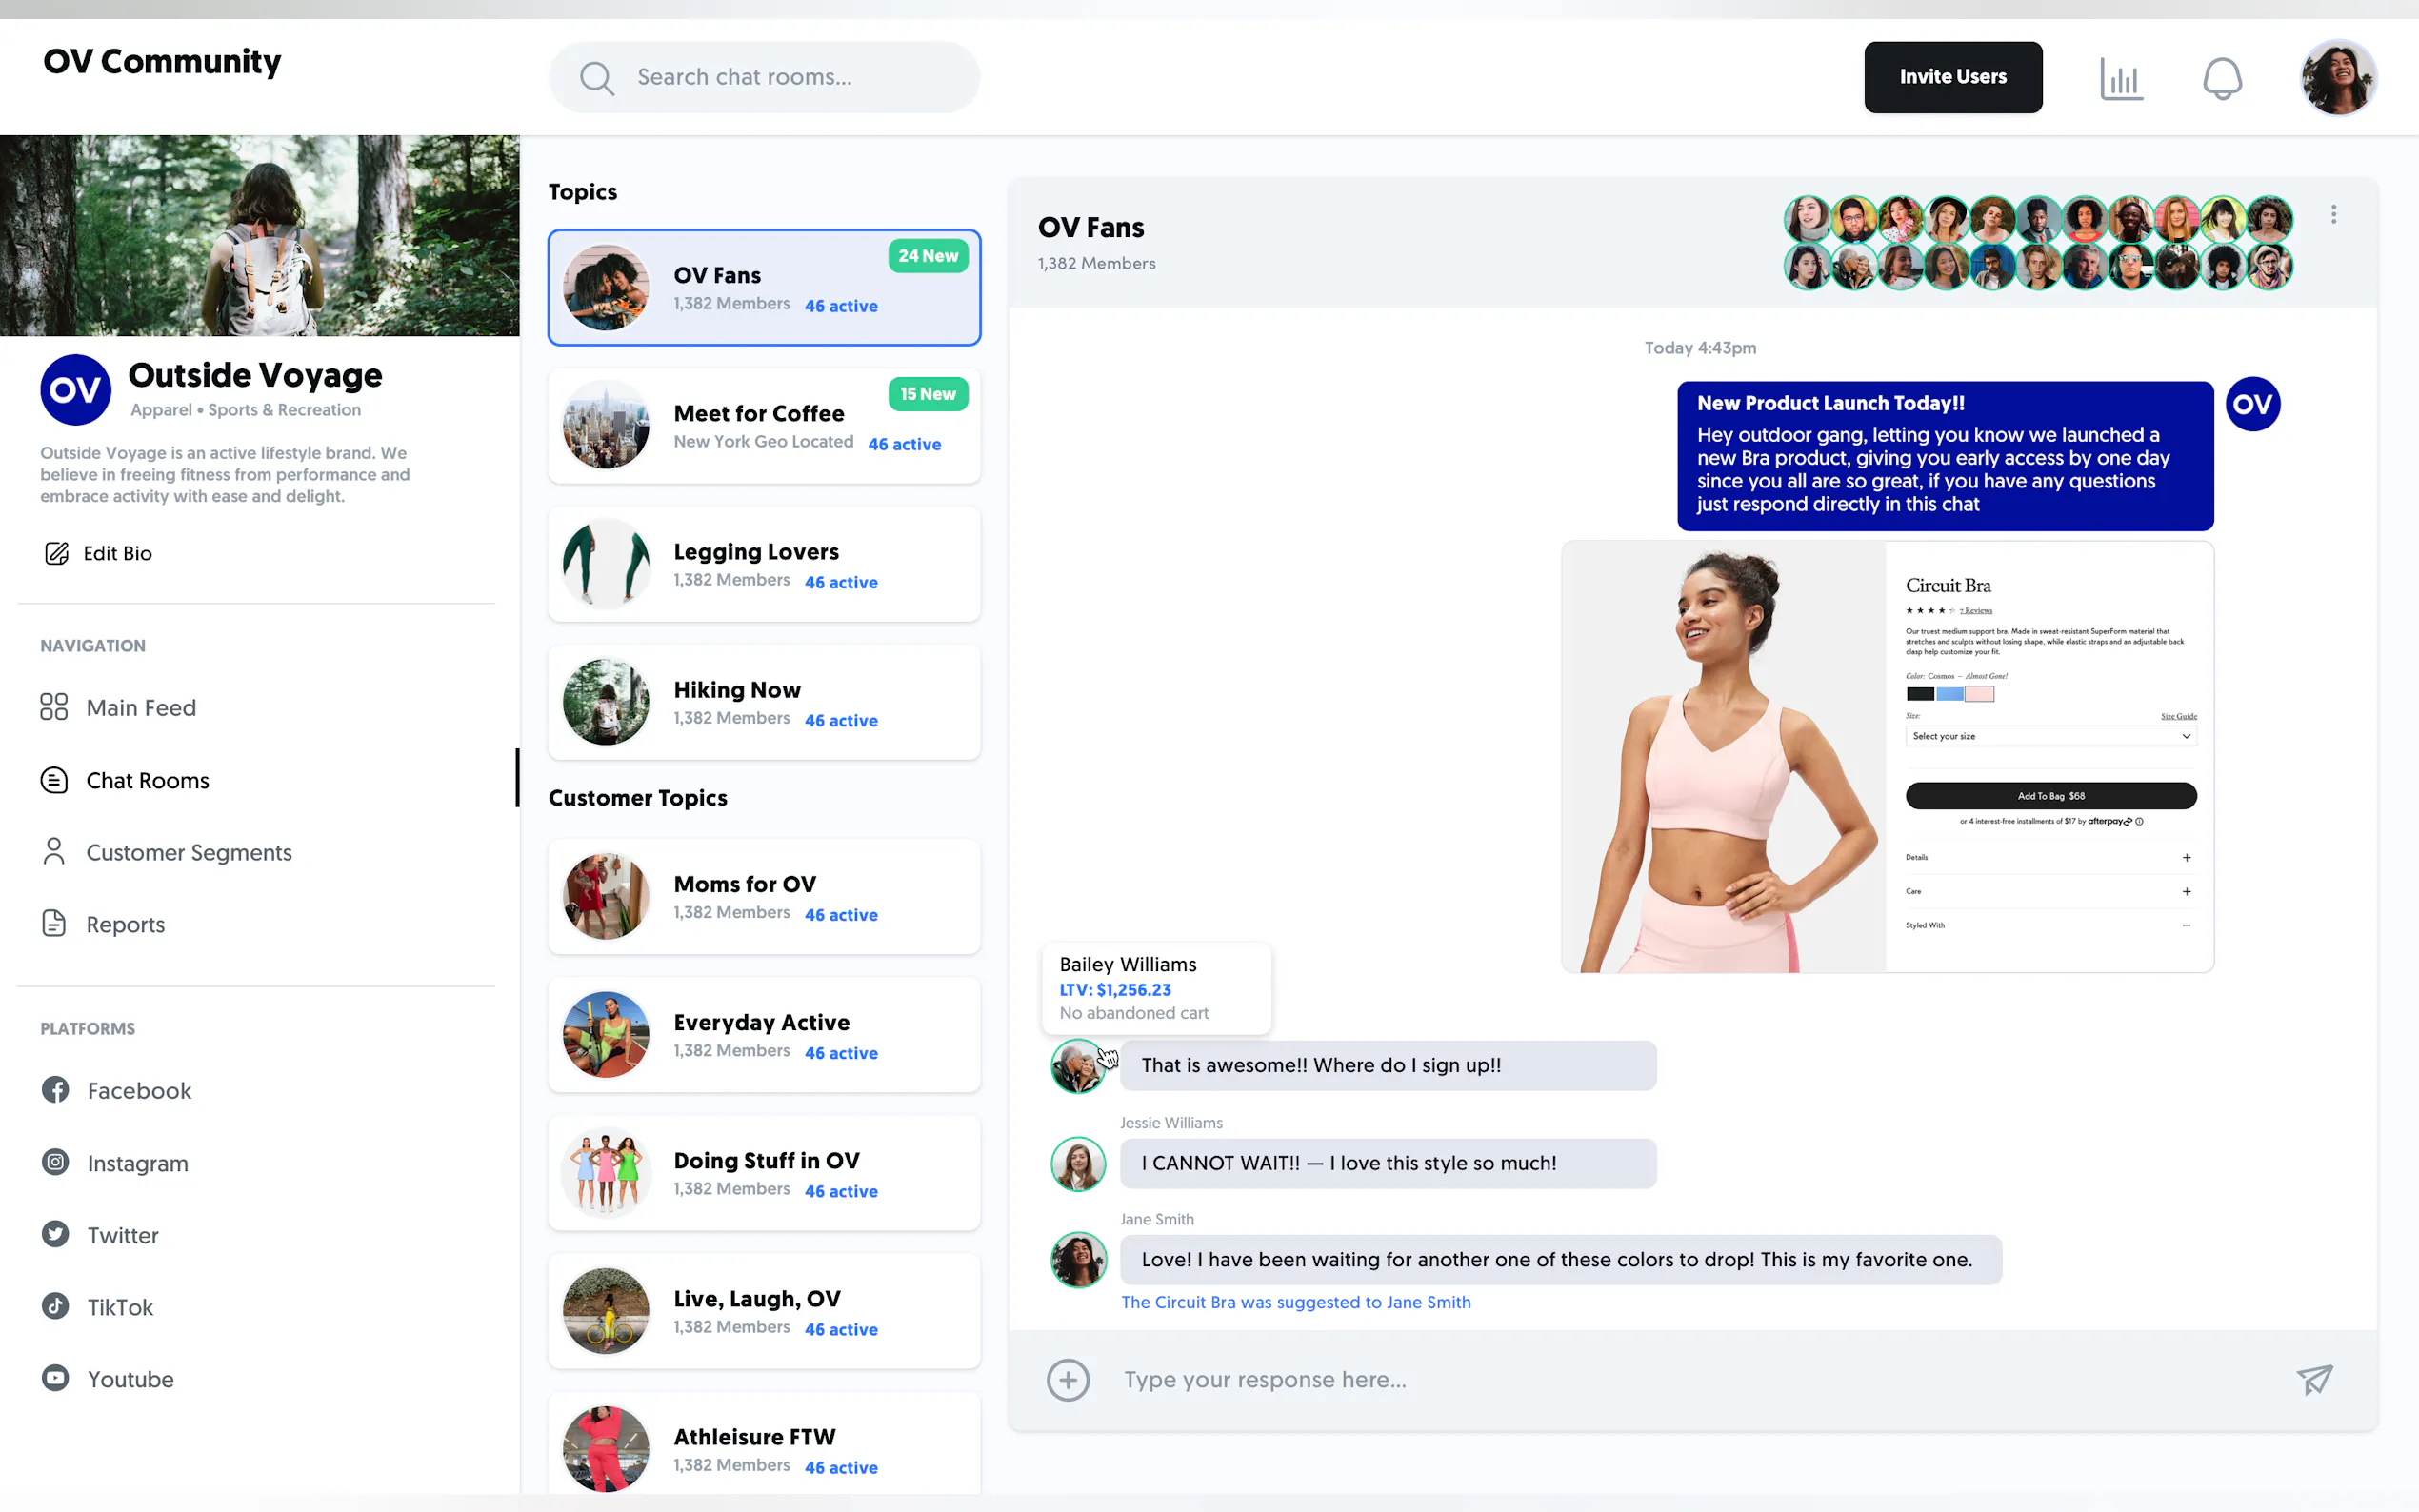Expand the Care section on product card

pos(2185,891)
